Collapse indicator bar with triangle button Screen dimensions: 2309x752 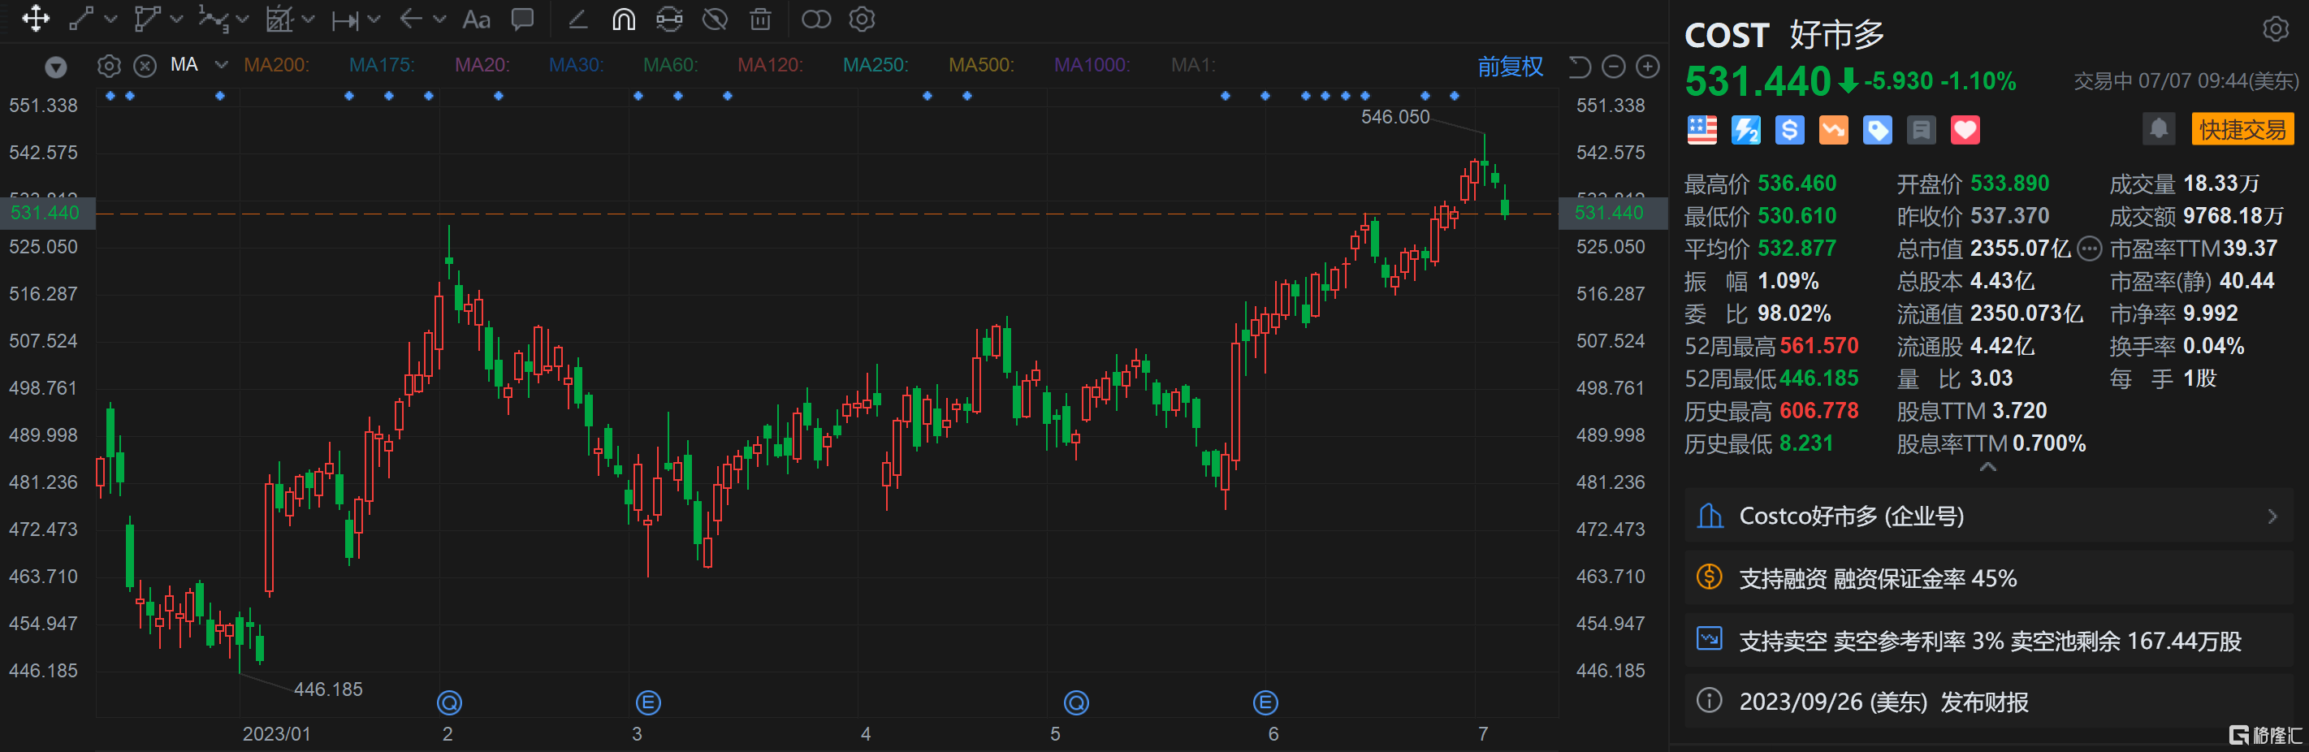(x=55, y=67)
